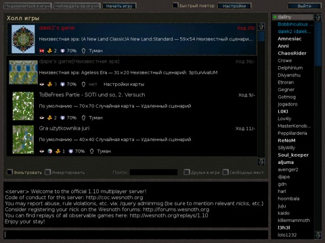This screenshot has width=325, height=243.
Task: Select ToBeFrees Partie map thumbnail
Action: pos(23,106)
